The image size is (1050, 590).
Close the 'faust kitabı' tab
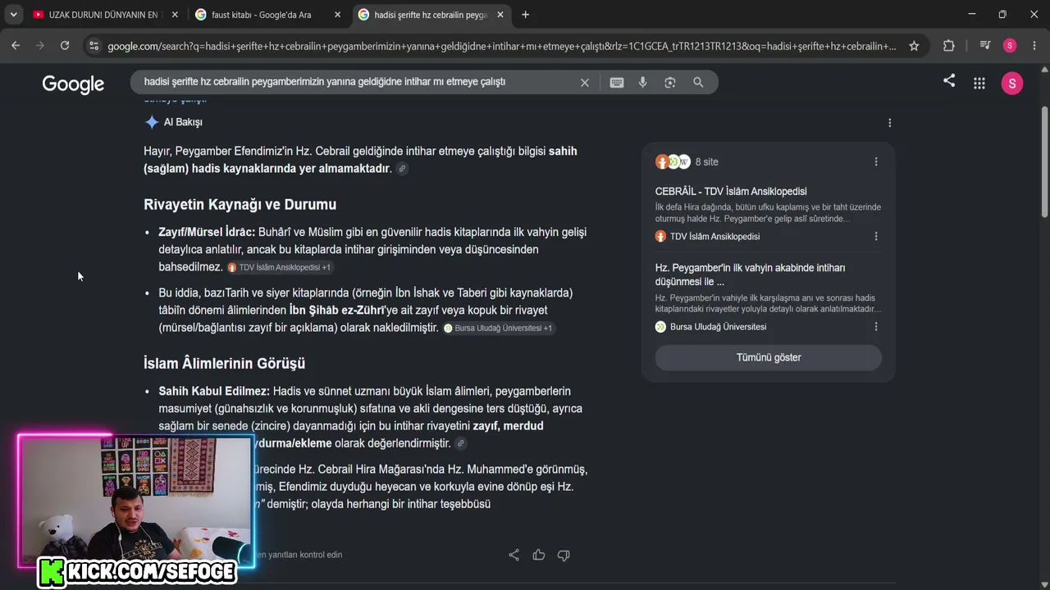(x=338, y=15)
